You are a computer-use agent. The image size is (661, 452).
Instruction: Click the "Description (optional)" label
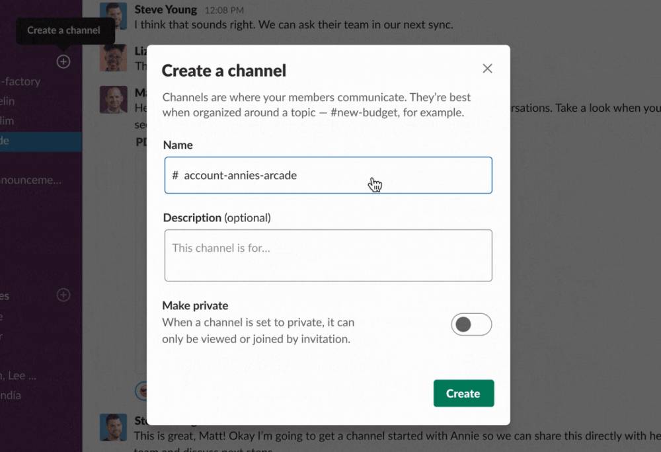(217, 218)
